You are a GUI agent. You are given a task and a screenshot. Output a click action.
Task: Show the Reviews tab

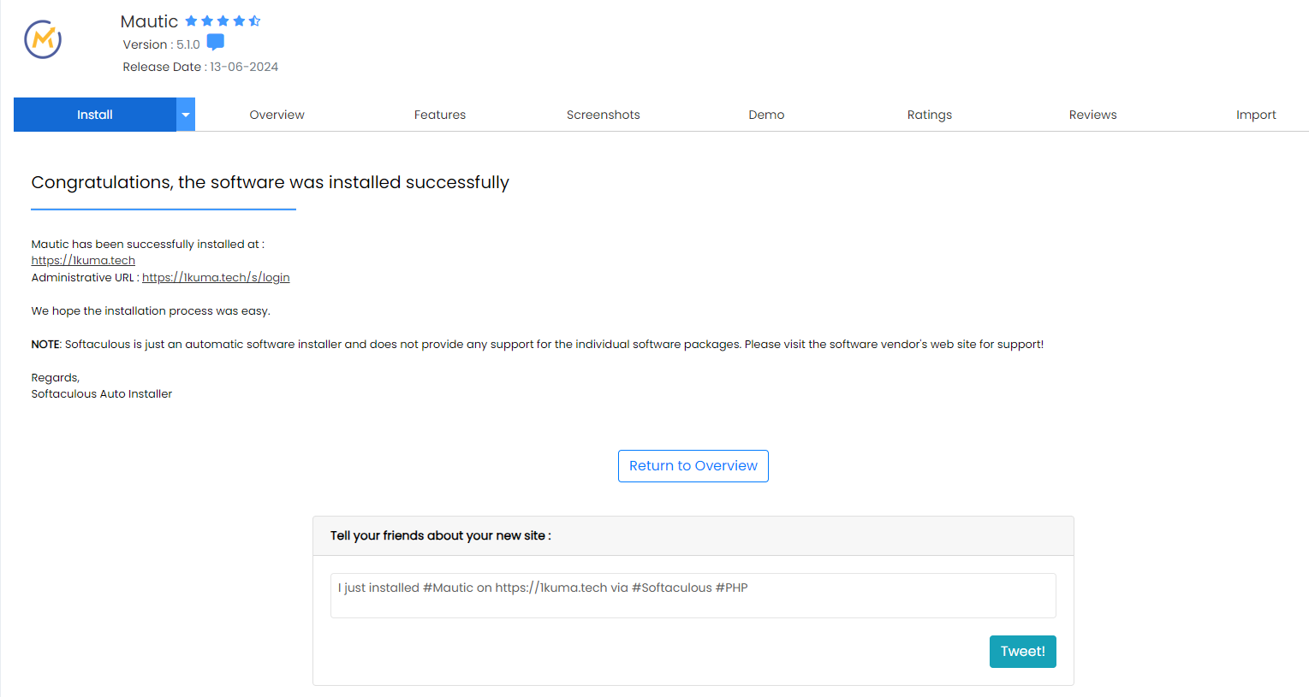(1093, 115)
